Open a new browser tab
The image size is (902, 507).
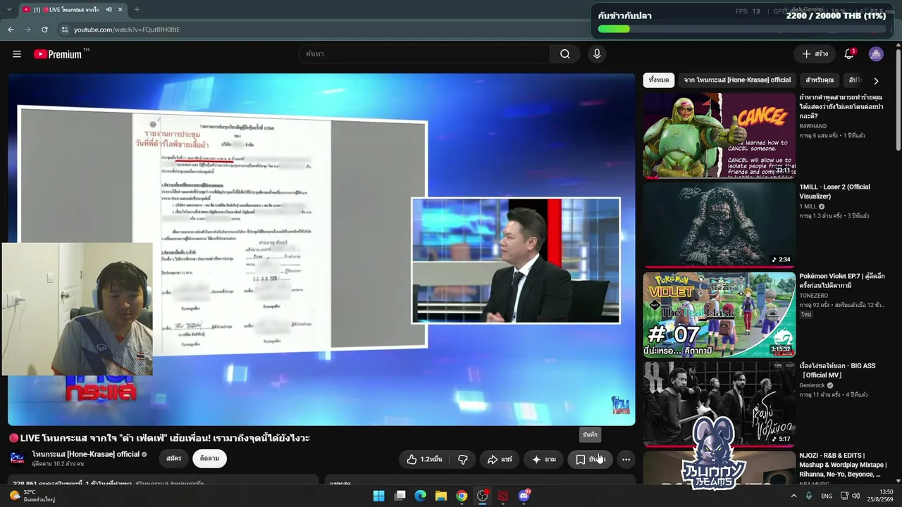[x=137, y=10]
